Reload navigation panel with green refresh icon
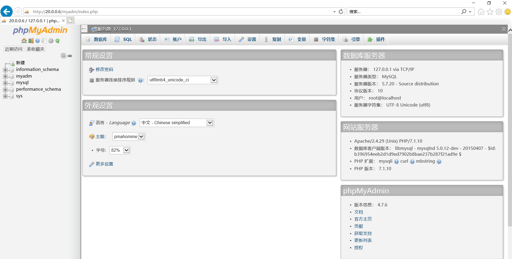This screenshot has width=512, height=259. [x=57, y=41]
